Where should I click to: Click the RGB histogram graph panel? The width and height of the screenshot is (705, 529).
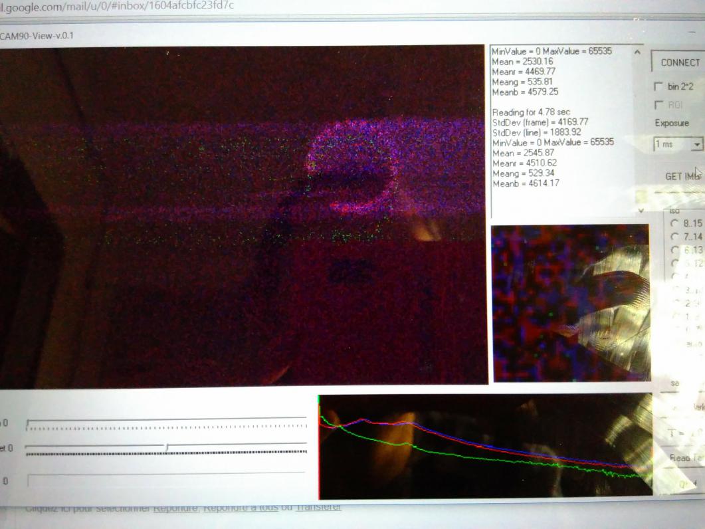(484, 447)
